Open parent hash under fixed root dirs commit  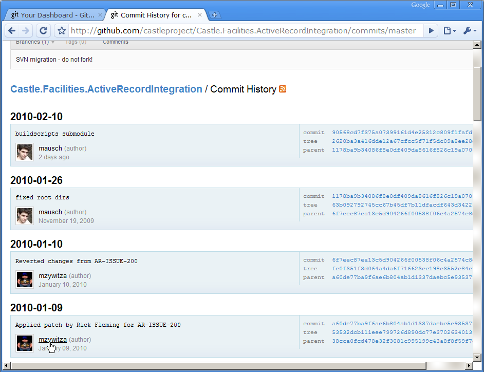[x=402, y=214]
